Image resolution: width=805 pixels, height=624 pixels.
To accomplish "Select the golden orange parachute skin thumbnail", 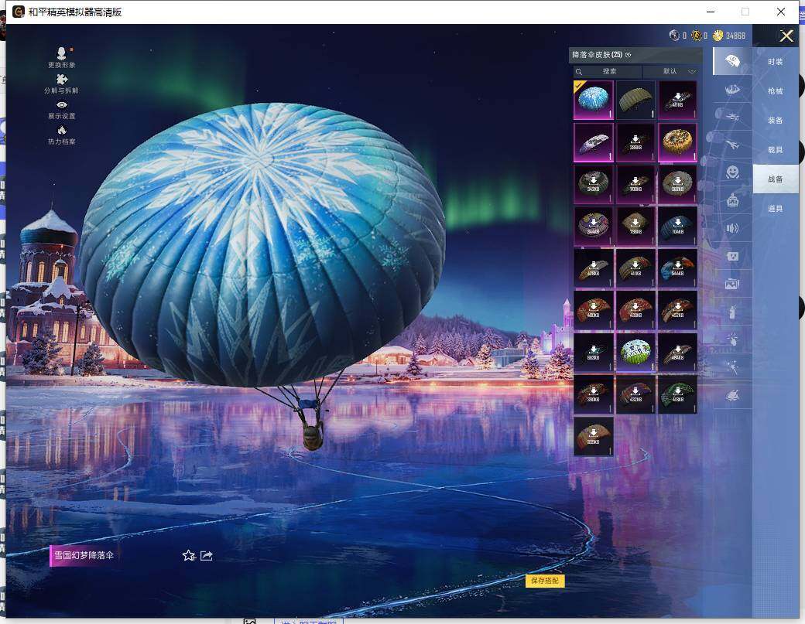I will [x=677, y=142].
